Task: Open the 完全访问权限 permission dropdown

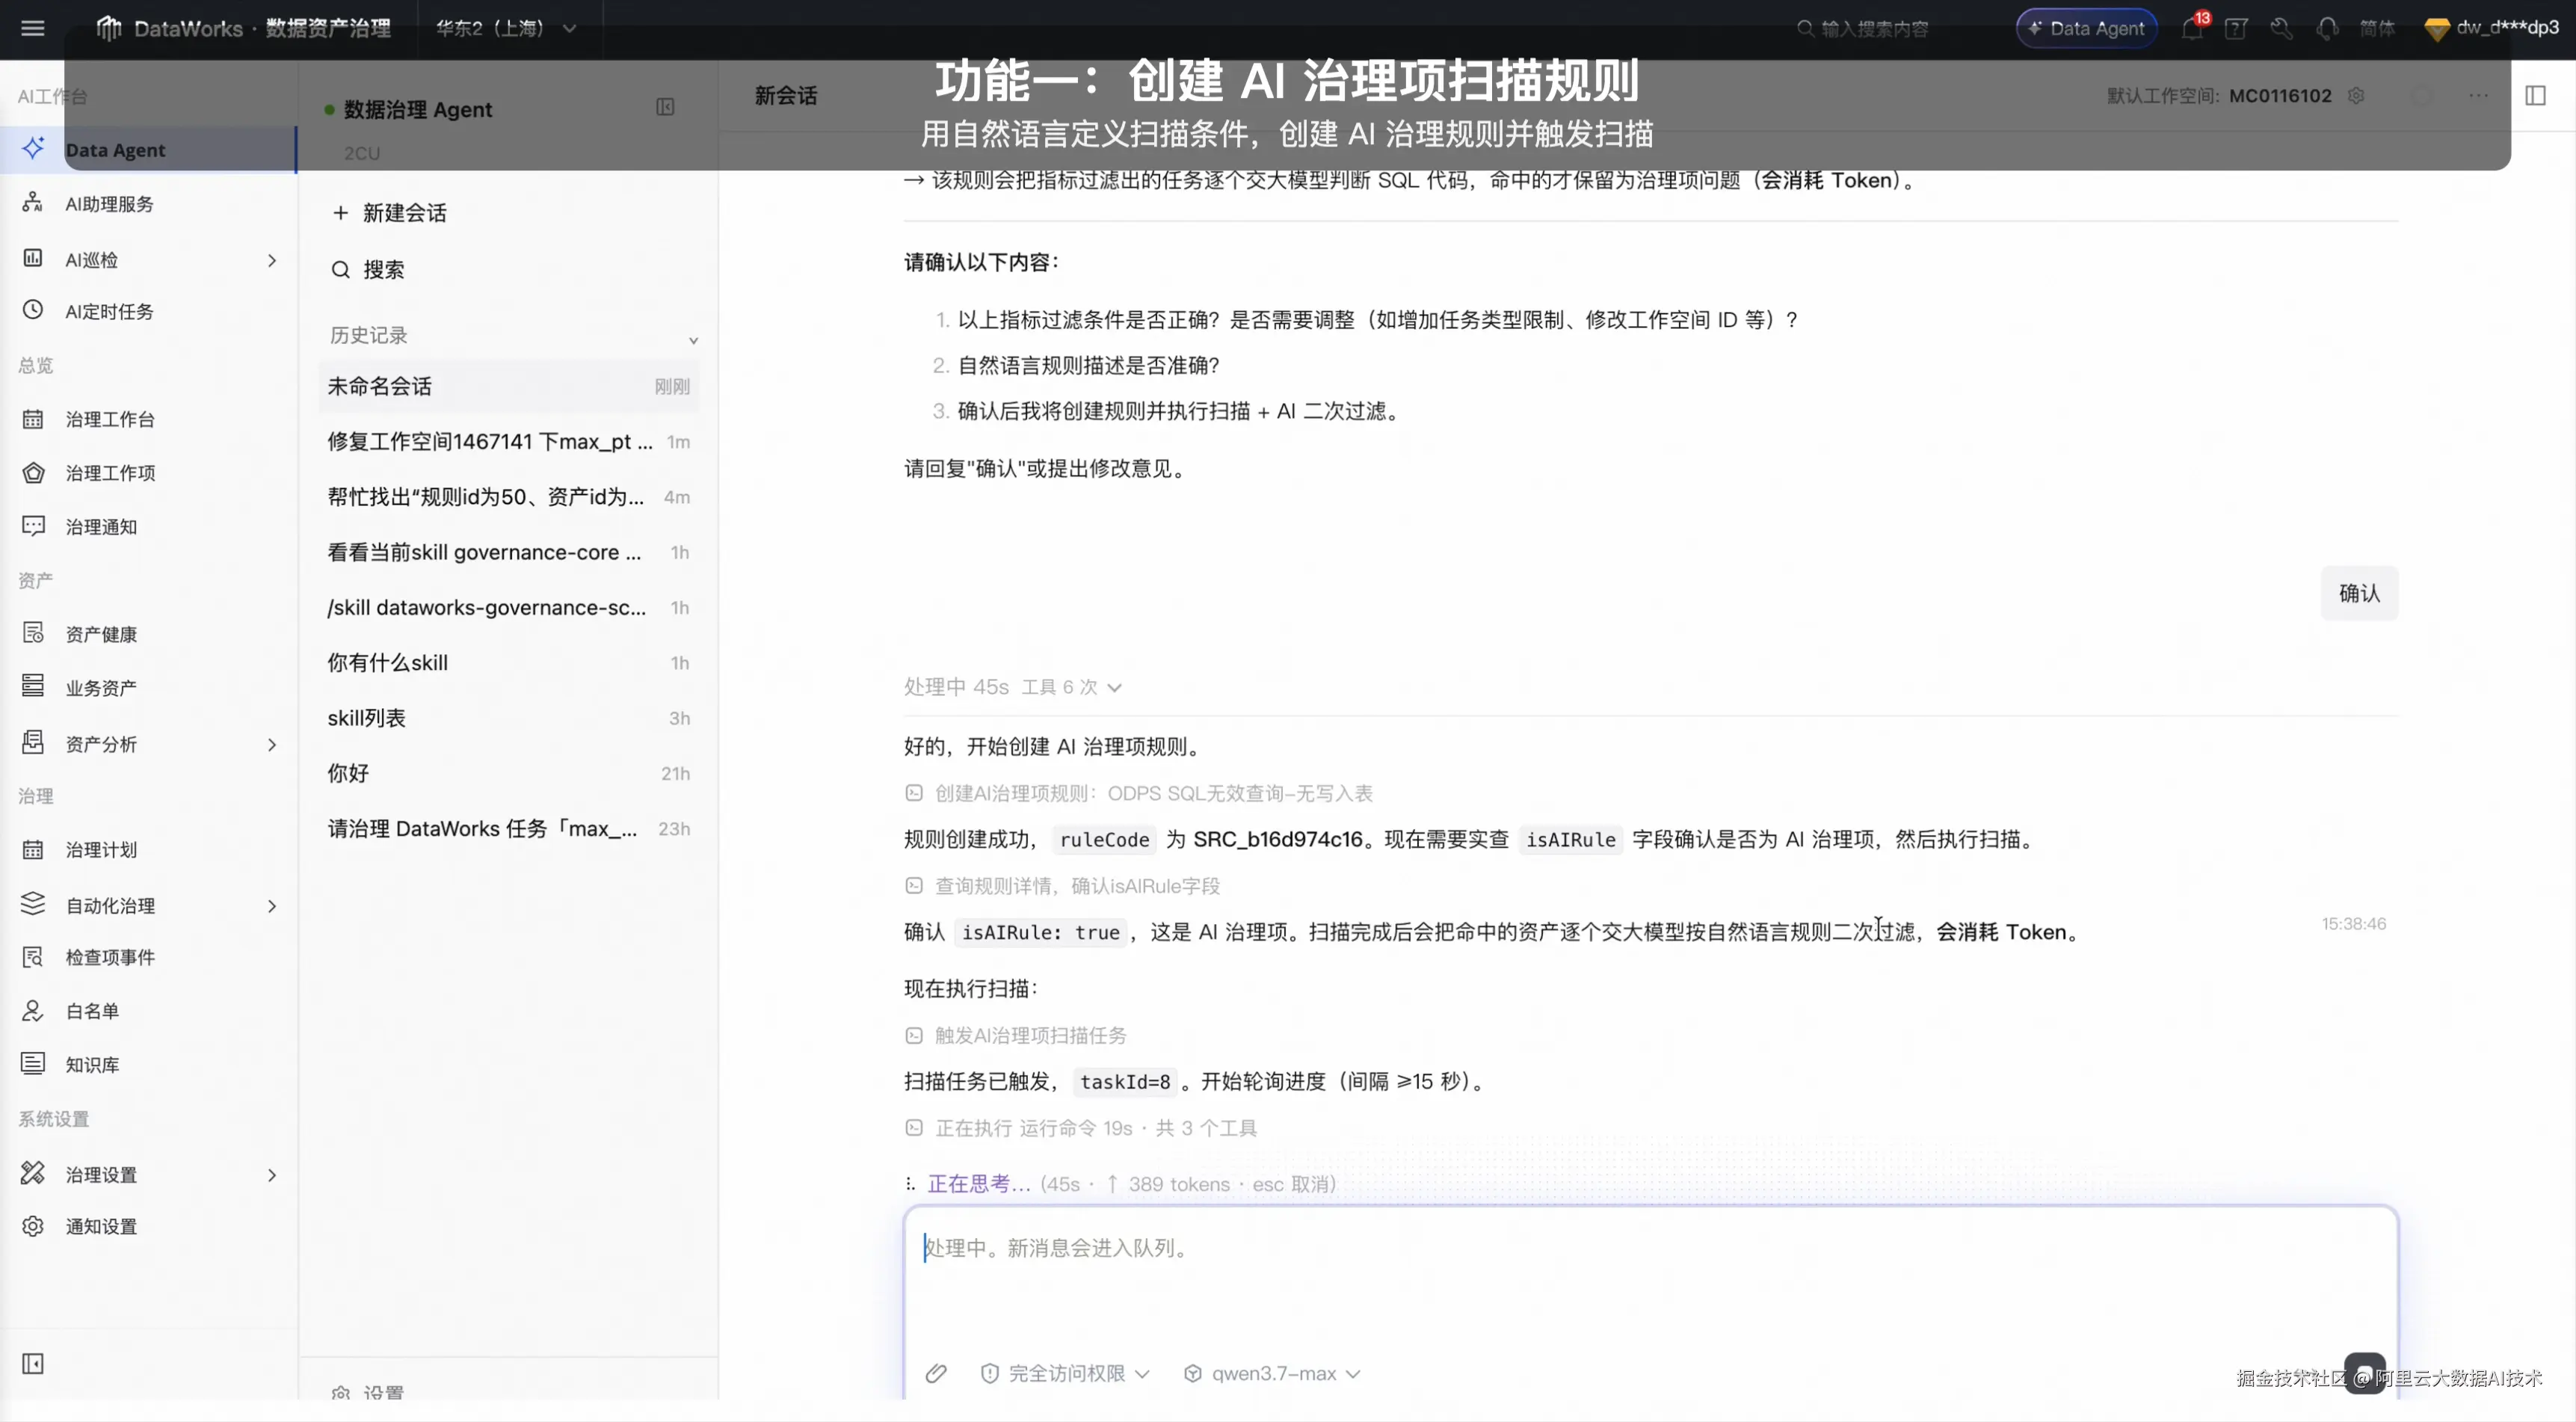Action: pos(1066,1373)
